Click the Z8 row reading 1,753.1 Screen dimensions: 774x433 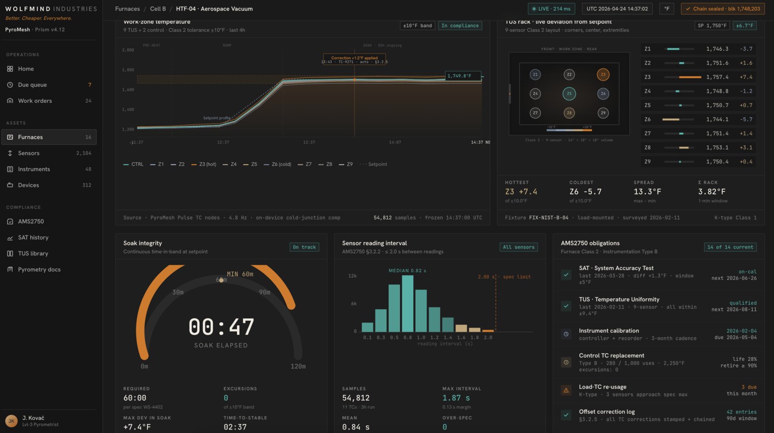pos(698,147)
